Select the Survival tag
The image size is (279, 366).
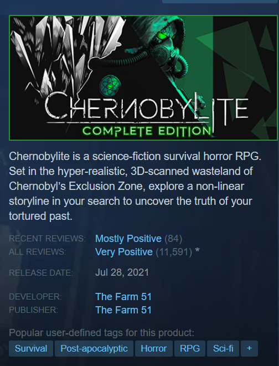click(x=31, y=348)
